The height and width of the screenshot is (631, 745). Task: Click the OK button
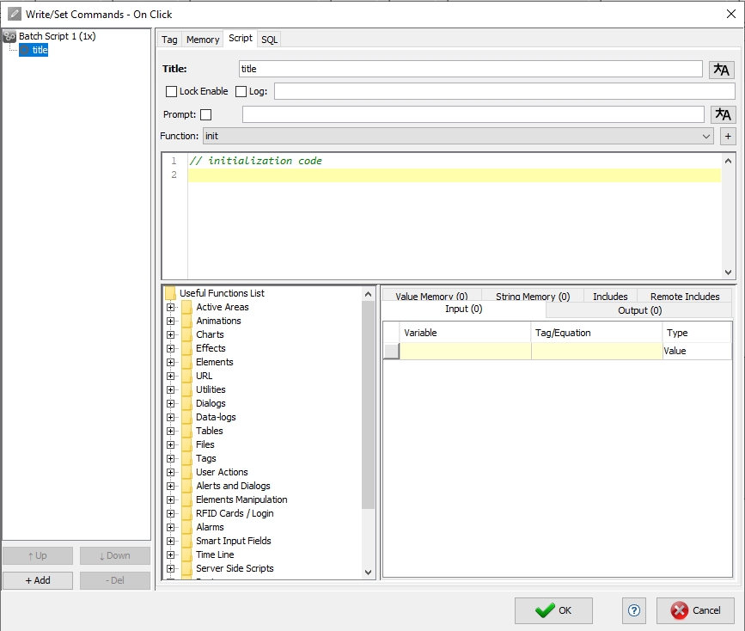point(553,610)
